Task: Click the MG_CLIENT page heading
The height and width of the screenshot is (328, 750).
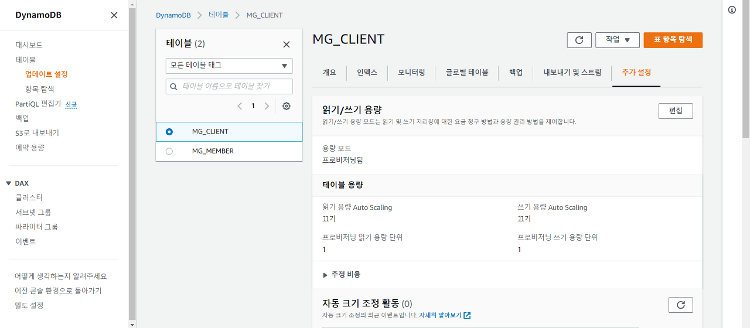Action: (348, 39)
